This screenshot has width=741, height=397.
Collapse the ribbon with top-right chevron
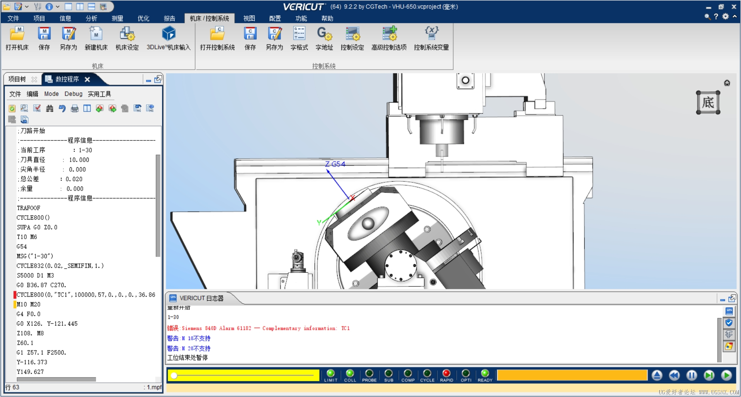pyautogui.click(x=734, y=16)
